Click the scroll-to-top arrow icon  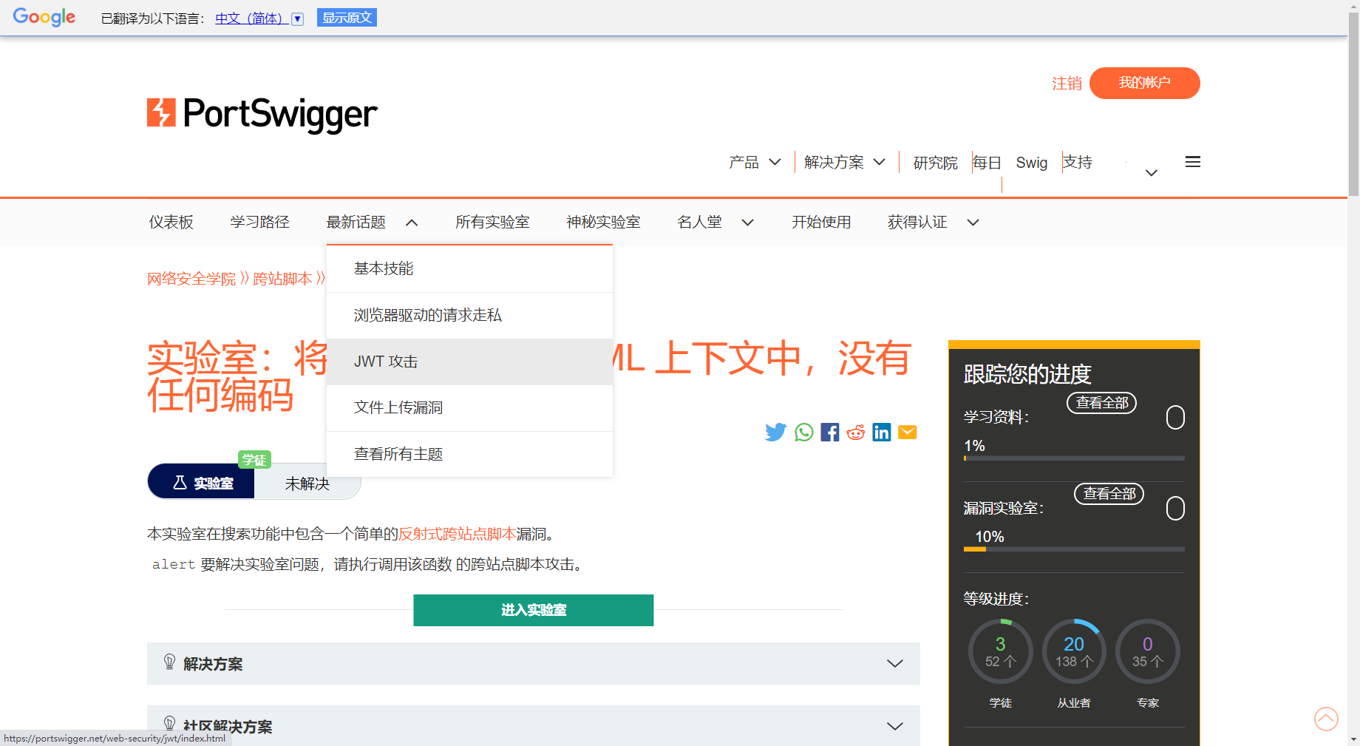[1326, 719]
